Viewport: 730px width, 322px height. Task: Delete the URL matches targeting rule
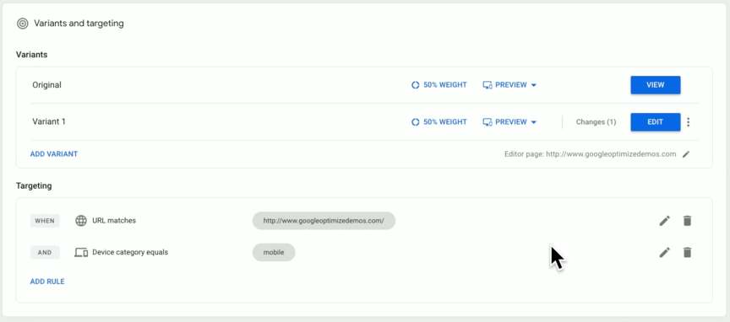[x=687, y=221]
